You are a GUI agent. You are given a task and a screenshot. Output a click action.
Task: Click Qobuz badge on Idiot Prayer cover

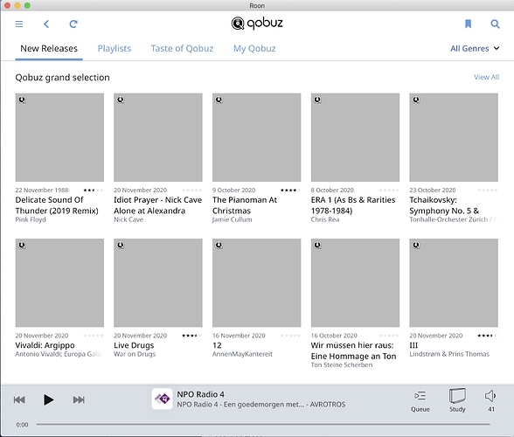(121, 100)
